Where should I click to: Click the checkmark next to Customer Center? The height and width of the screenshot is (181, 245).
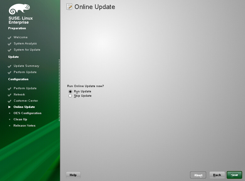pyautogui.click(x=10, y=101)
